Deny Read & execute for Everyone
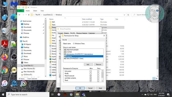Viewport: 172px width, 97px height. pyautogui.click(x=98, y=76)
